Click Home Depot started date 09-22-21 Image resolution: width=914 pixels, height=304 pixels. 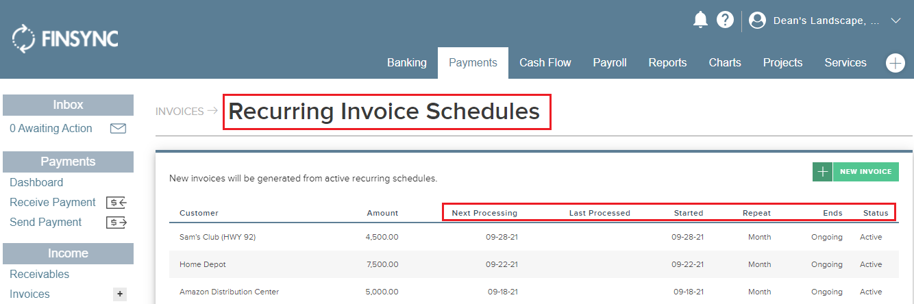(687, 264)
